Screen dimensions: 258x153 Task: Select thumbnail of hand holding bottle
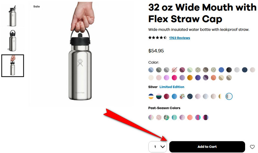(13, 66)
